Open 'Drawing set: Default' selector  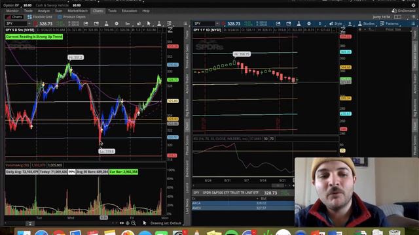166,223
